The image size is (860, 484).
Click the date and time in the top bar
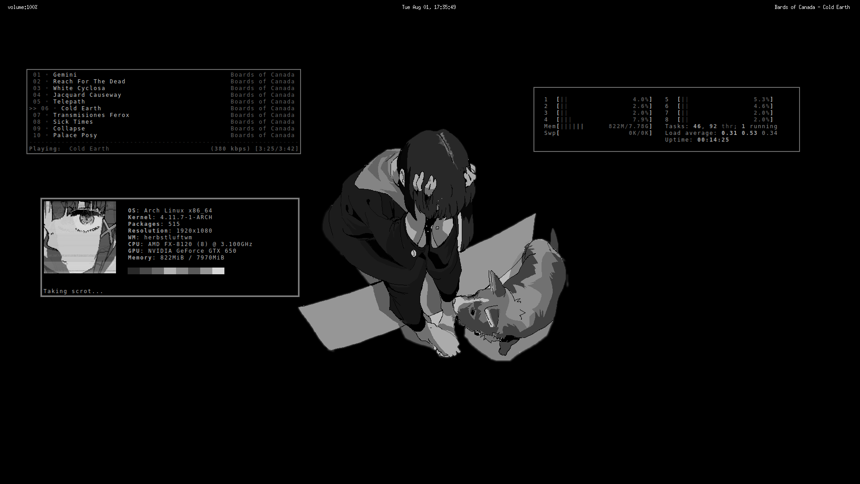[x=429, y=7]
